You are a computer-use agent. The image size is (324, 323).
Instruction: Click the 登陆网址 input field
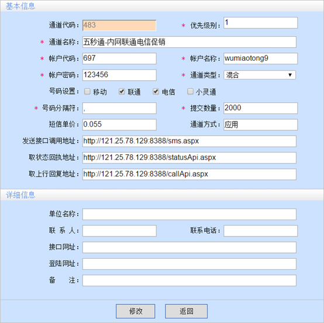click(x=189, y=264)
